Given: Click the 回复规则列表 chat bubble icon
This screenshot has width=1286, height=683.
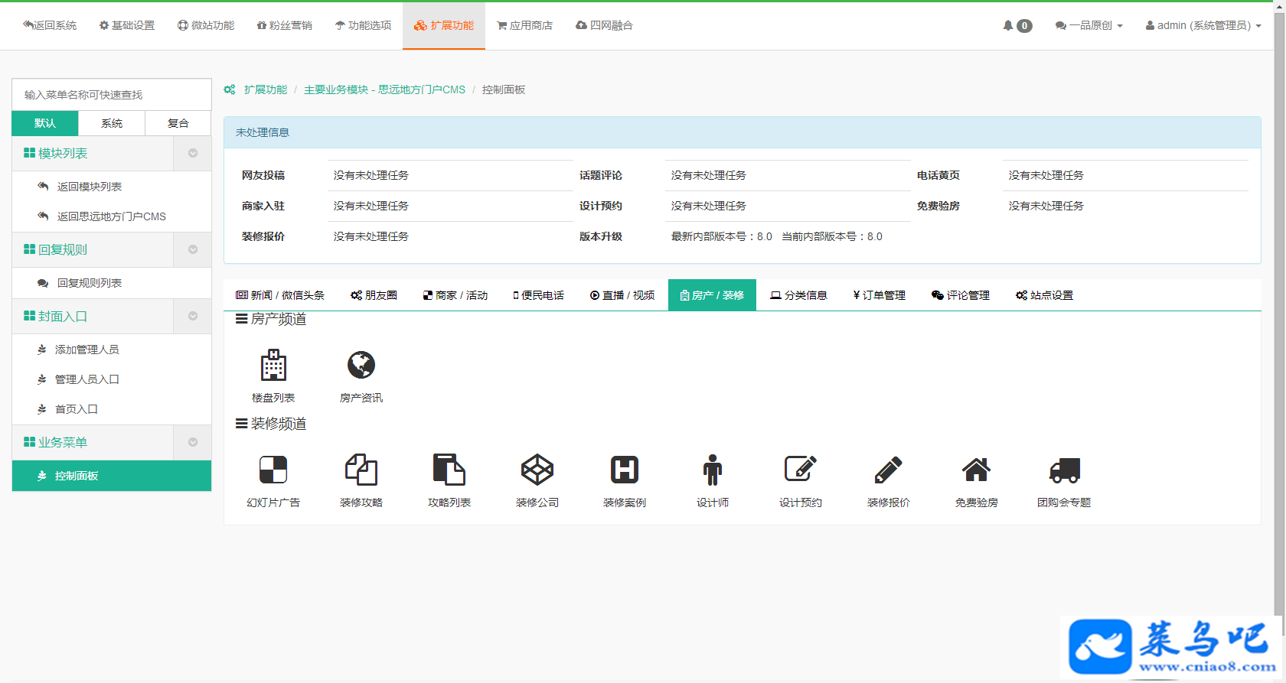Looking at the screenshot, I should pos(43,283).
